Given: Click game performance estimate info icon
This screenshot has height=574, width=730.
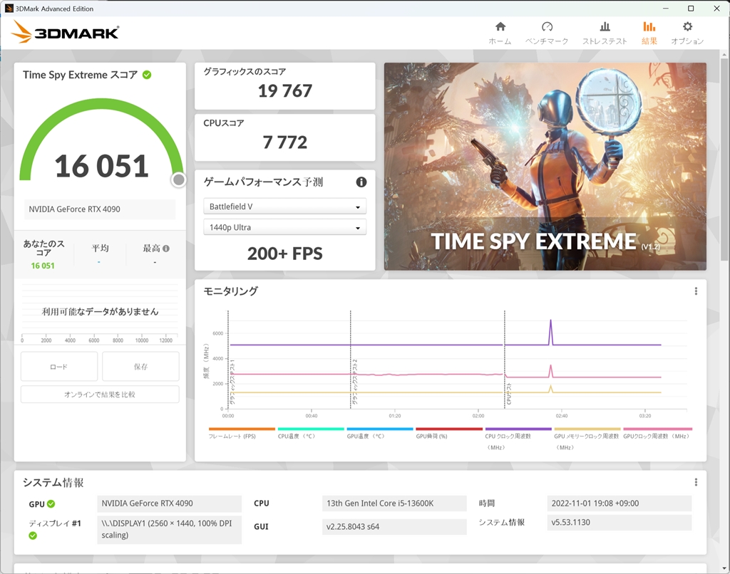Looking at the screenshot, I should pos(361,182).
